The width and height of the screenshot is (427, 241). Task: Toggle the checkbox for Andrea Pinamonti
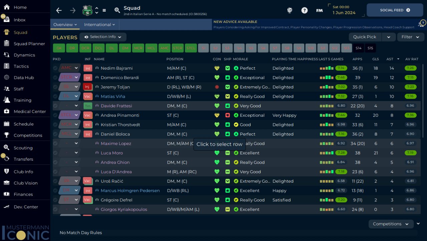[x=55, y=115]
